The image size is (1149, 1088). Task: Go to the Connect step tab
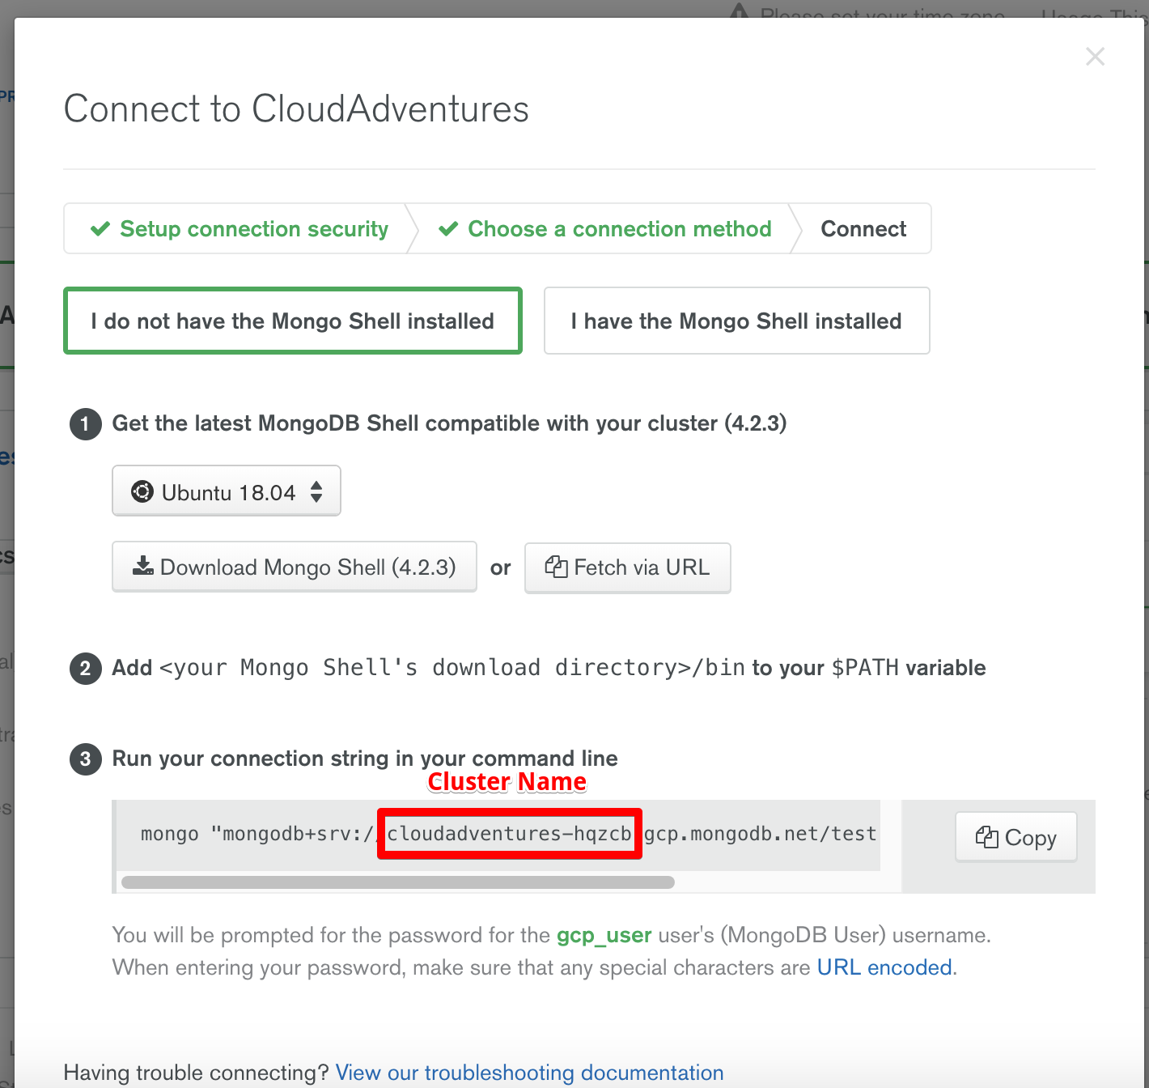click(863, 229)
